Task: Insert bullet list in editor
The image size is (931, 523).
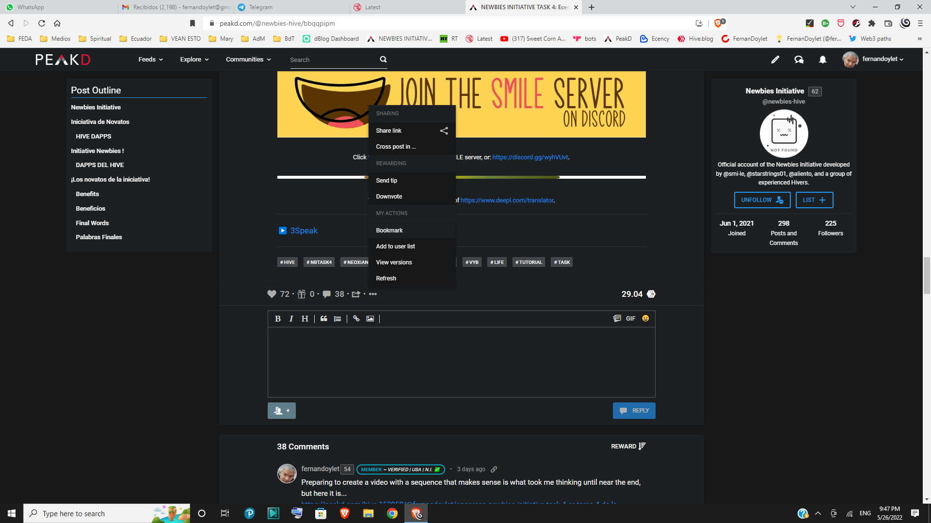Action: pyautogui.click(x=337, y=319)
